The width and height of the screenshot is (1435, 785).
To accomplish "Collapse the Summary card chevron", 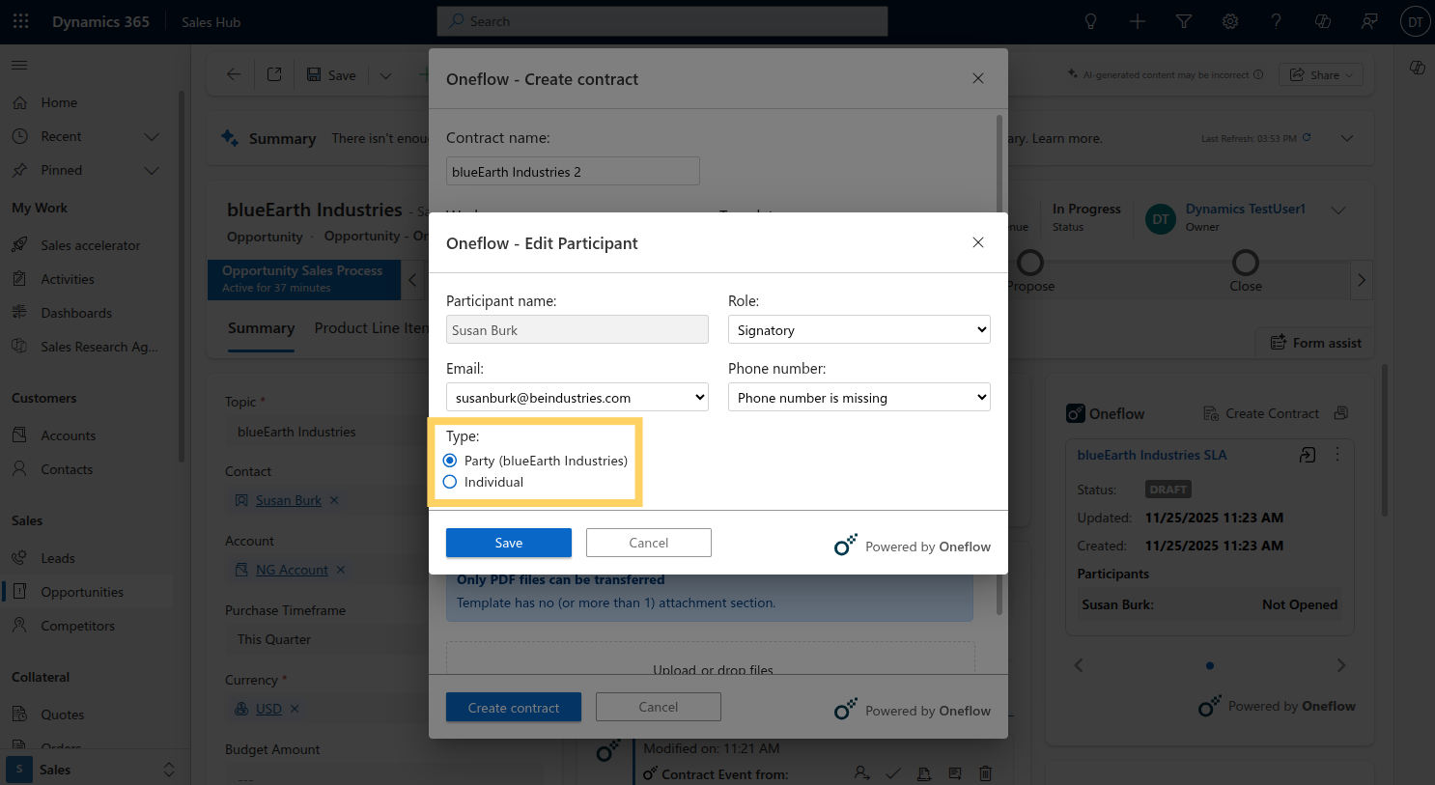I will click(x=1347, y=138).
